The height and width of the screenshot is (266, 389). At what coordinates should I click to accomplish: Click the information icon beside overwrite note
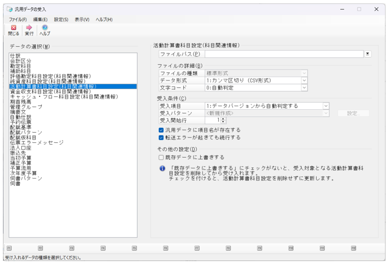coord(162,169)
